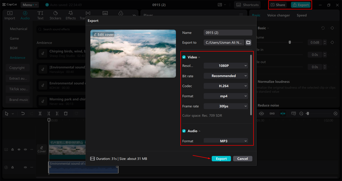The height and width of the screenshot is (181, 342).
Task: Lock the audio track
Action: click(13, 167)
